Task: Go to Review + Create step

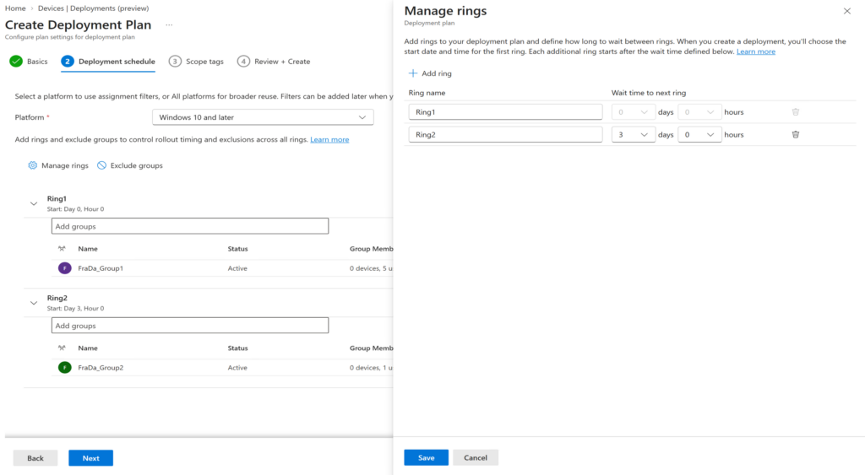Action: coord(274,61)
